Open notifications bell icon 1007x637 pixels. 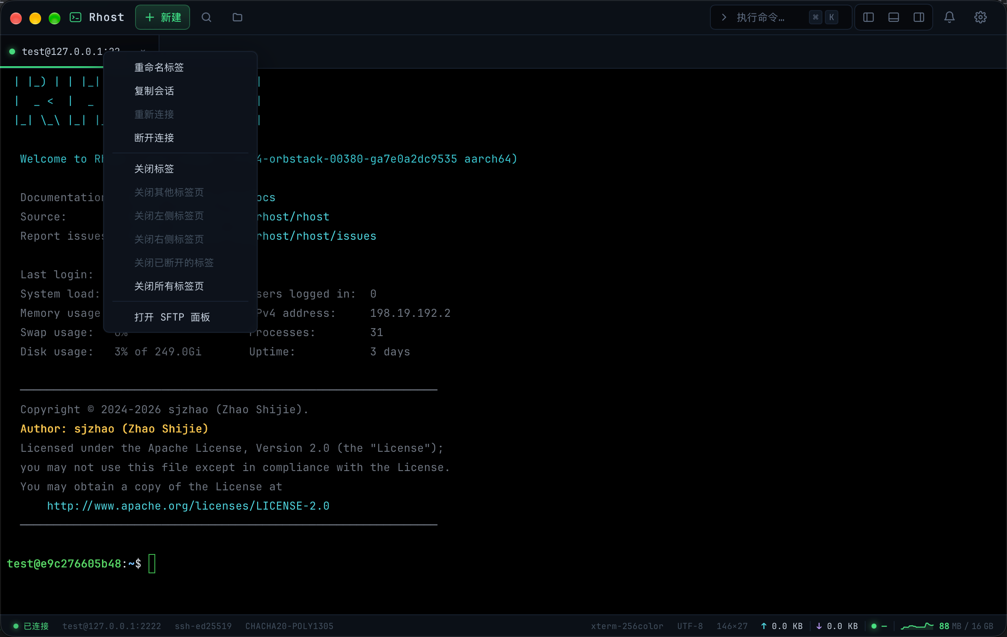pyautogui.click(x=950, y=17)
